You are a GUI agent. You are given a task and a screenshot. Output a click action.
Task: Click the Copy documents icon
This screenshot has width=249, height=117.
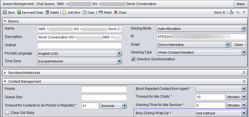[x=85, y=12]
